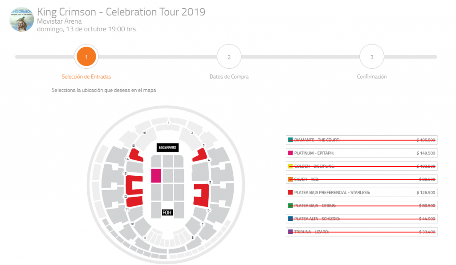Image resolution: width=456 pixels, height=265 pixels.
Task: Click entrance number 1 on arena map
Action: click(168, 122)
